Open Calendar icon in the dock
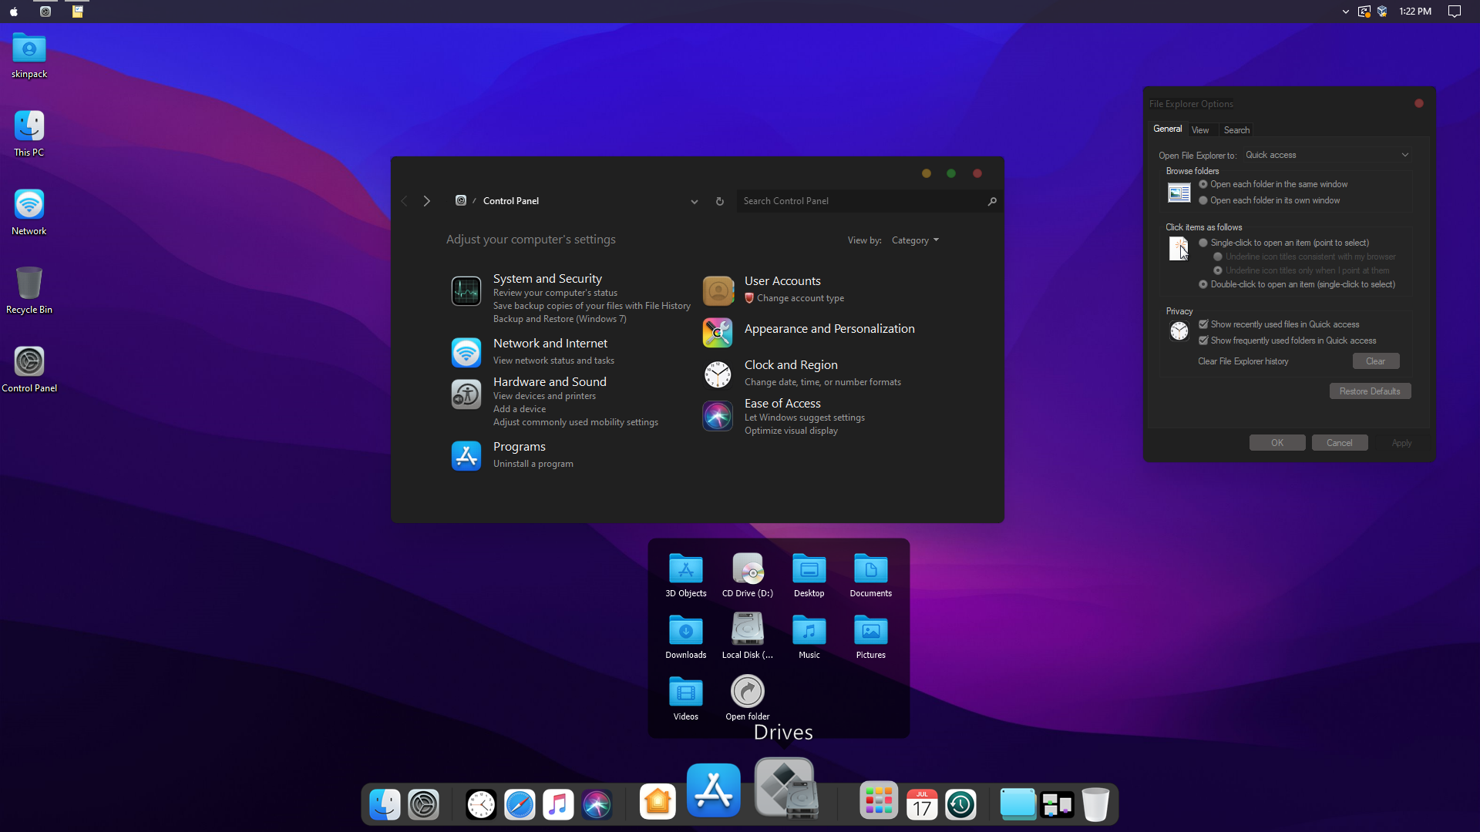 tap(921, 805)
